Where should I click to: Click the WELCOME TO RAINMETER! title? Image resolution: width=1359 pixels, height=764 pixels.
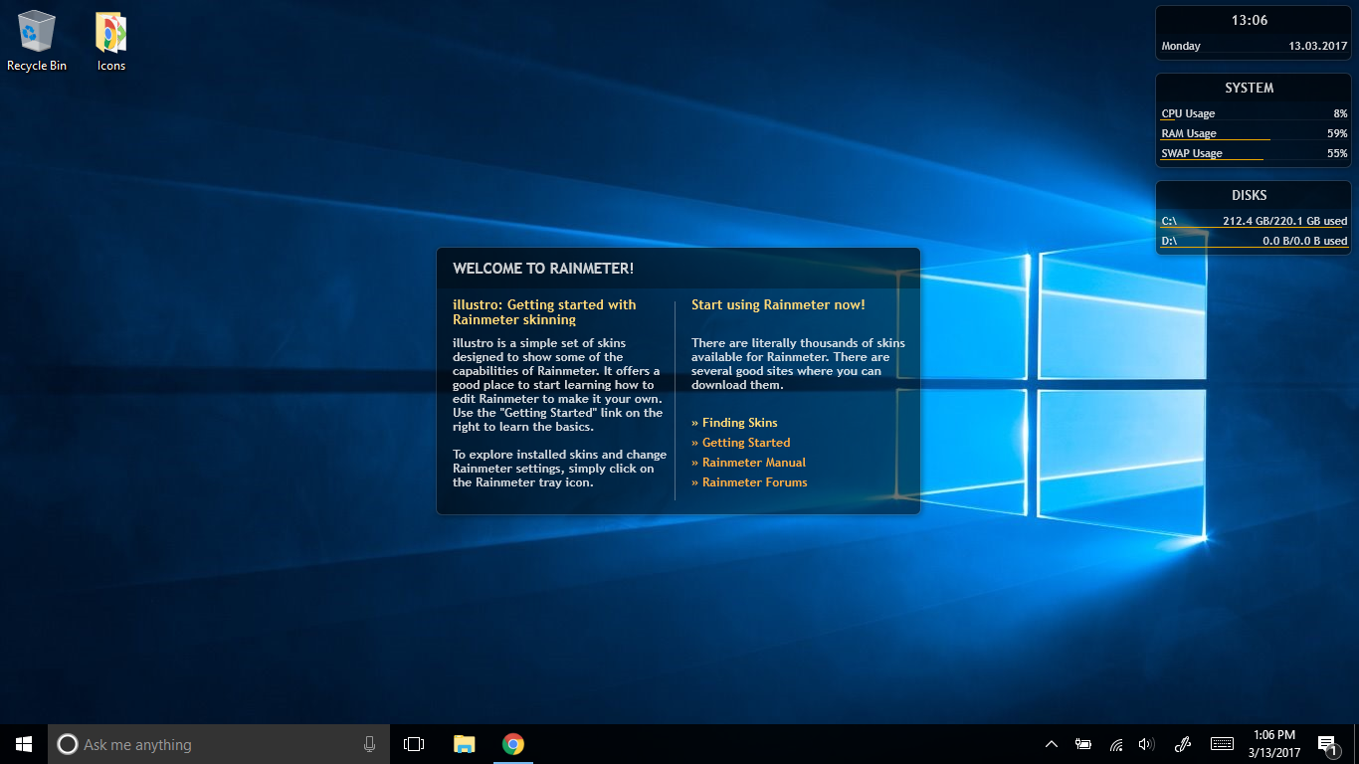(543, 269)
